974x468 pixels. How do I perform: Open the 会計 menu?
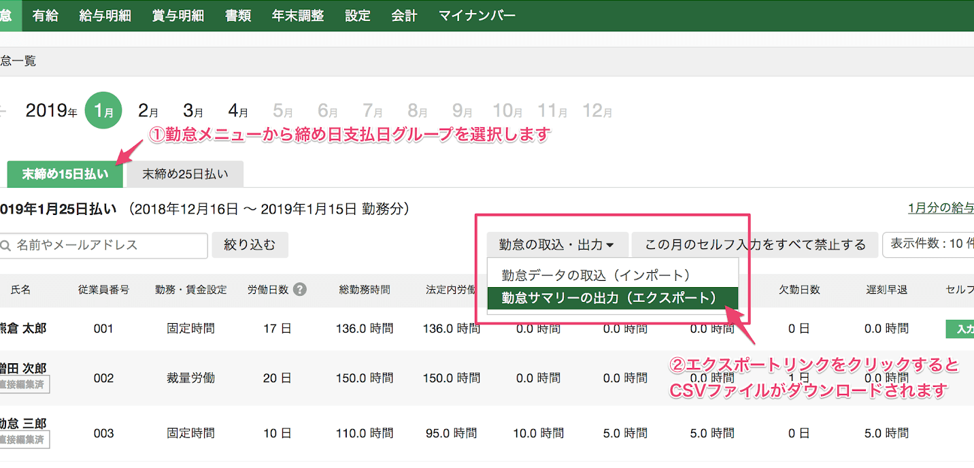404,16
